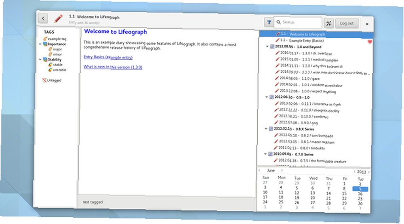The image size is (404, 224).
Task: Select the major tag icon
Action: [50, 49]
